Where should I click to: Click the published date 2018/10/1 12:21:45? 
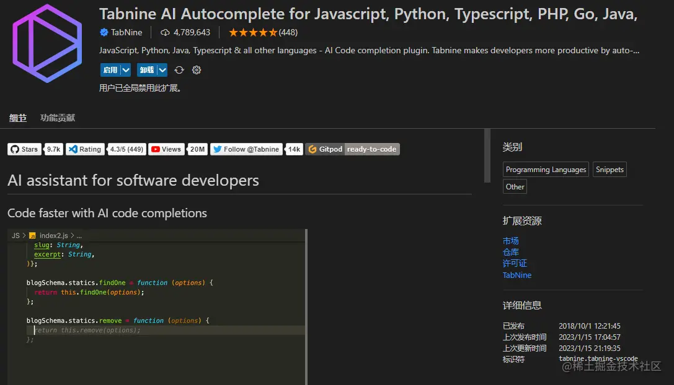point(589,326)
